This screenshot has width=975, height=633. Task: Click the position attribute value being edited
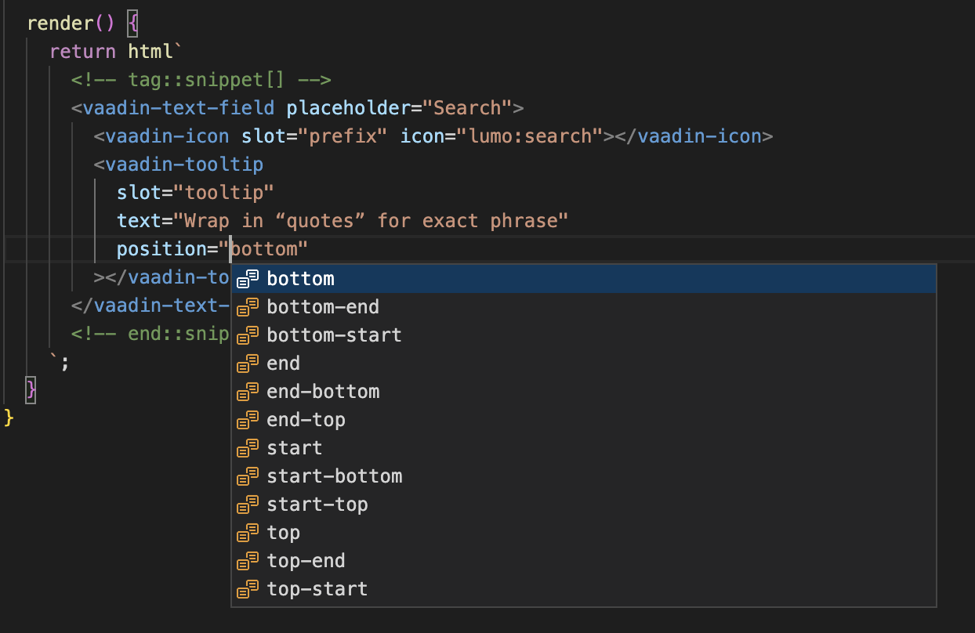[266, 248]
